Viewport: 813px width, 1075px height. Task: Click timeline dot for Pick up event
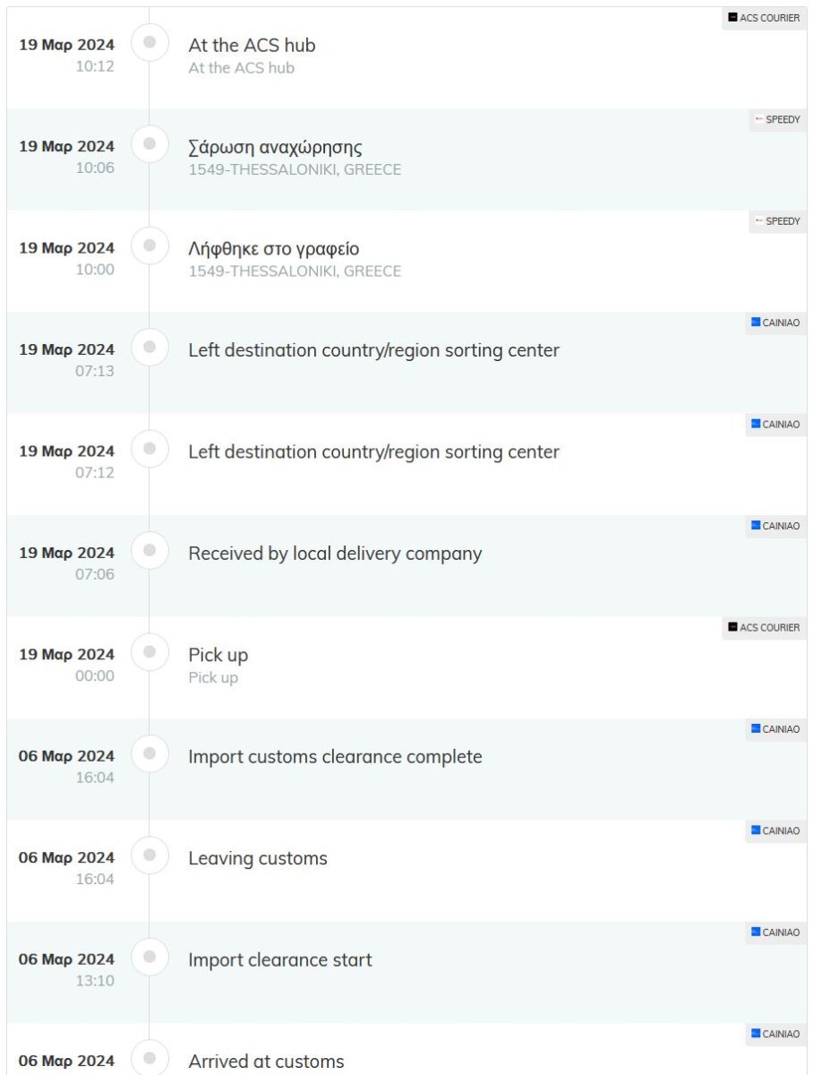click(150, 651)
